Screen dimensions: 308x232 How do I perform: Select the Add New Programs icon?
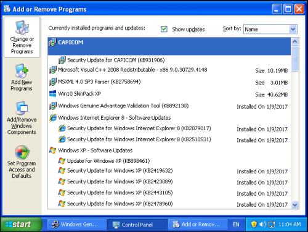22,71
